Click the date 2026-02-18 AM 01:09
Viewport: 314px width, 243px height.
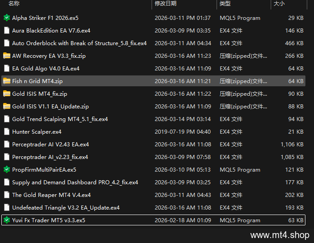coord(183,220)
